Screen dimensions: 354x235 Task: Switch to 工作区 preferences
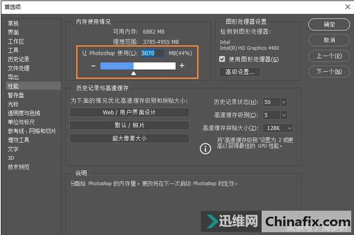pyautogui.click(x=16, y=41)
